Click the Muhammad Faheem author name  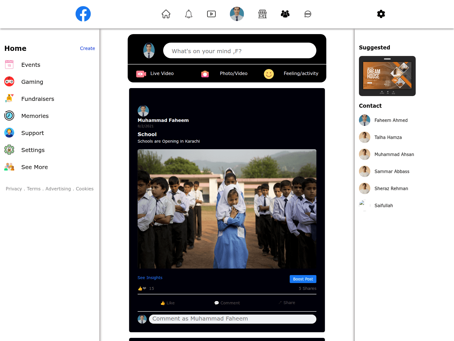[163, 120]
